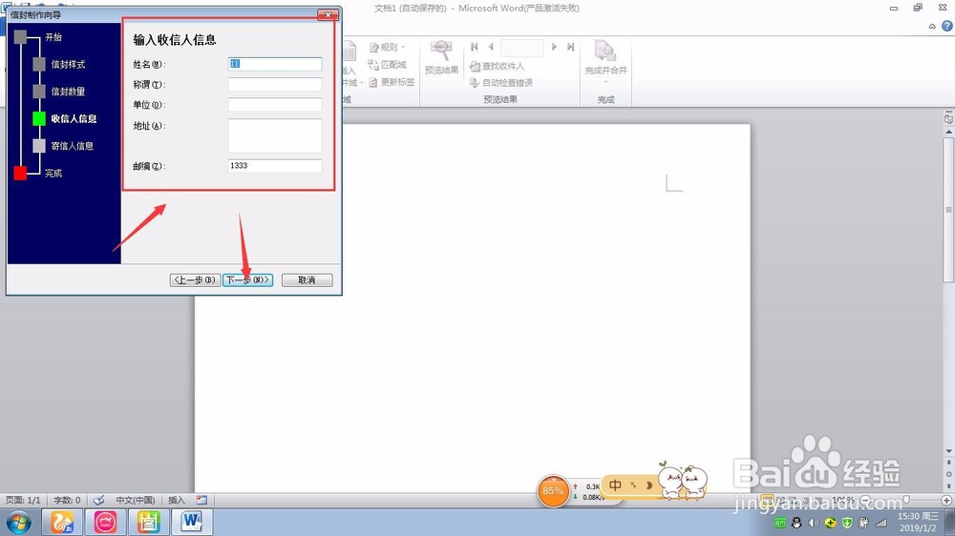Click the 更新标签 ribbon command
This screenshot has width=955, height=536.
click(x=392, y=82)
